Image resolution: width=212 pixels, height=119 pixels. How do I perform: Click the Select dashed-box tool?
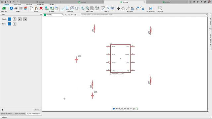[160, 8]
